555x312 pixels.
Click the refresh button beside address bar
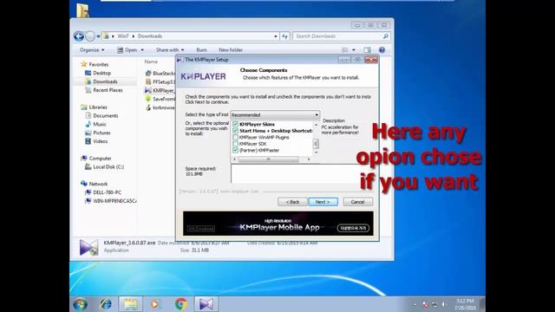click(x=285, y=36)
